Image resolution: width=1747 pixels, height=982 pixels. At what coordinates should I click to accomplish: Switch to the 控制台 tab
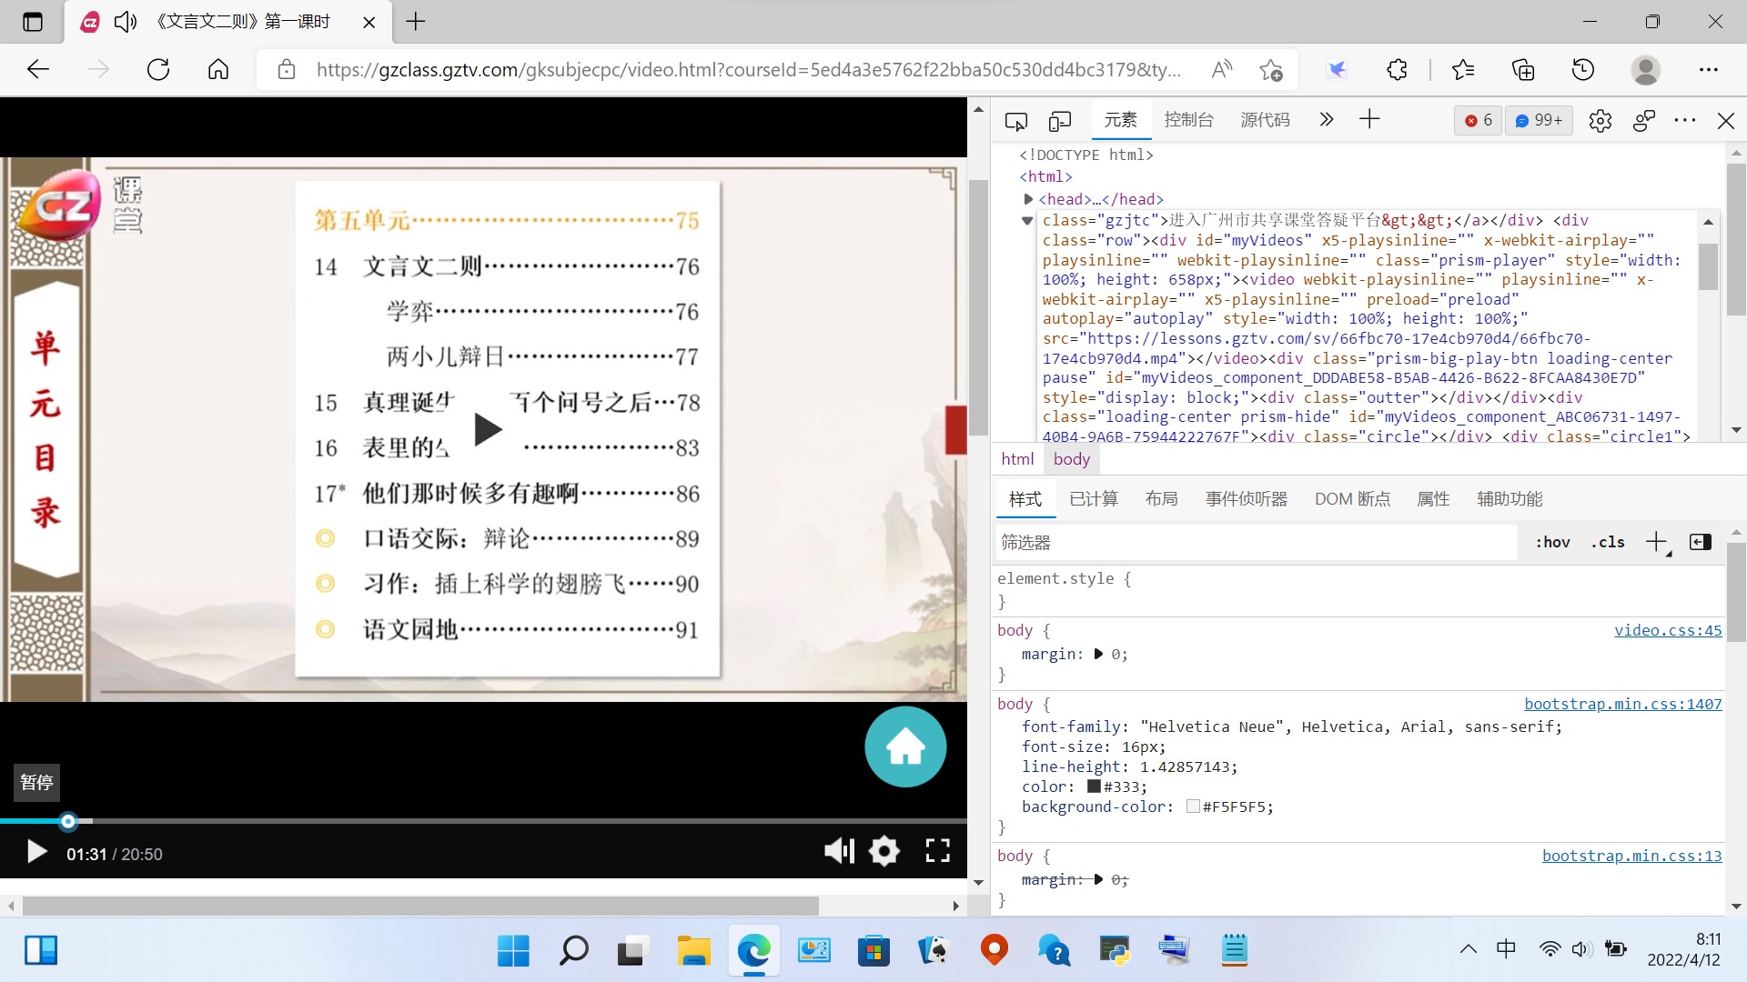click(1189, 120)
